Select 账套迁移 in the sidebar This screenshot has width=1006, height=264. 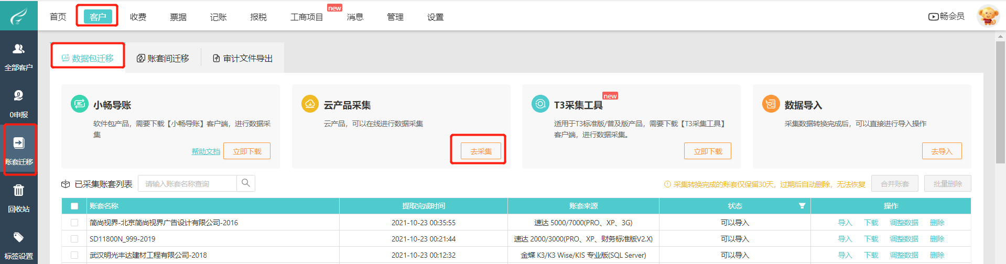19,150
